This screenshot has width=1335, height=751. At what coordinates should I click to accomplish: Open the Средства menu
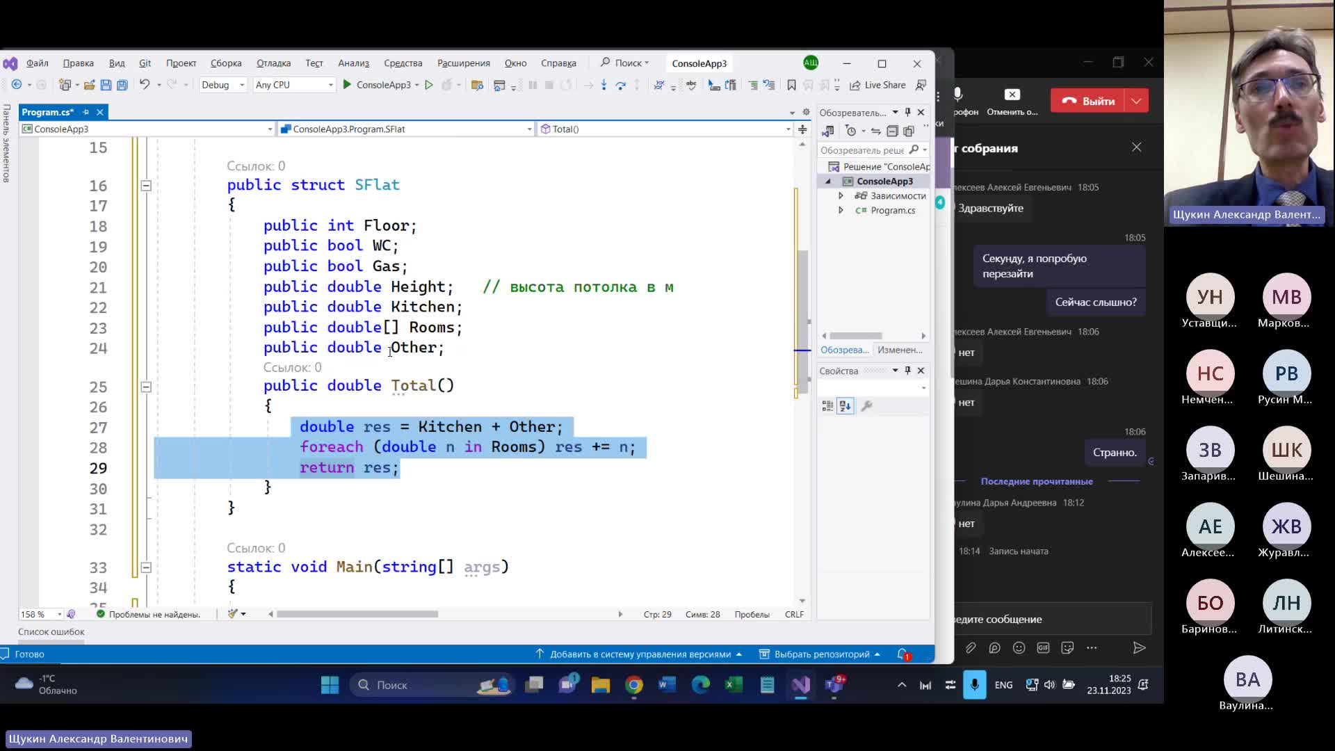click(403, 63)
